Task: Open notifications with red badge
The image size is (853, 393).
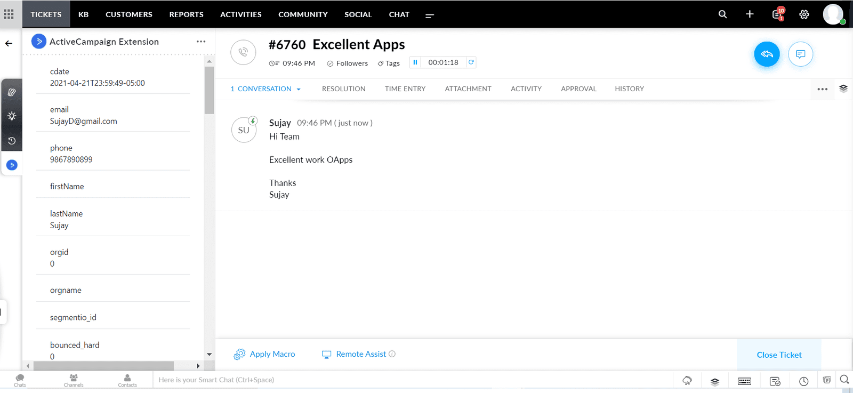Action: tap(778, 14)
